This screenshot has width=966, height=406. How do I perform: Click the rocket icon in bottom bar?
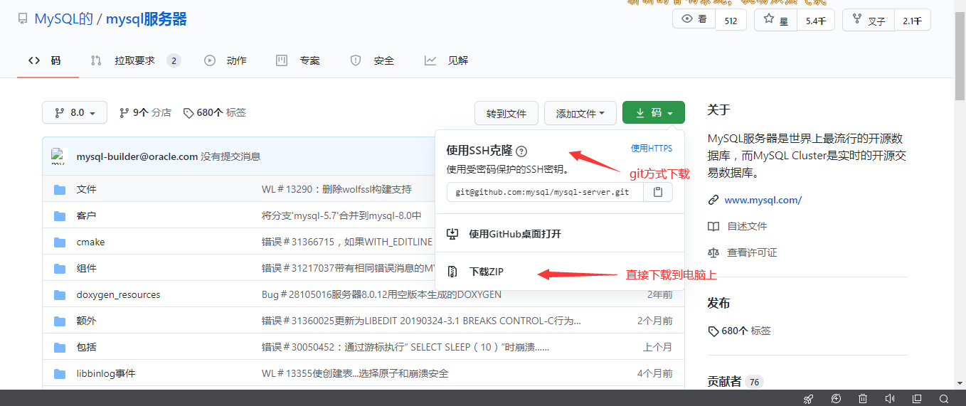pyautogui.click(x=808, y=398)
